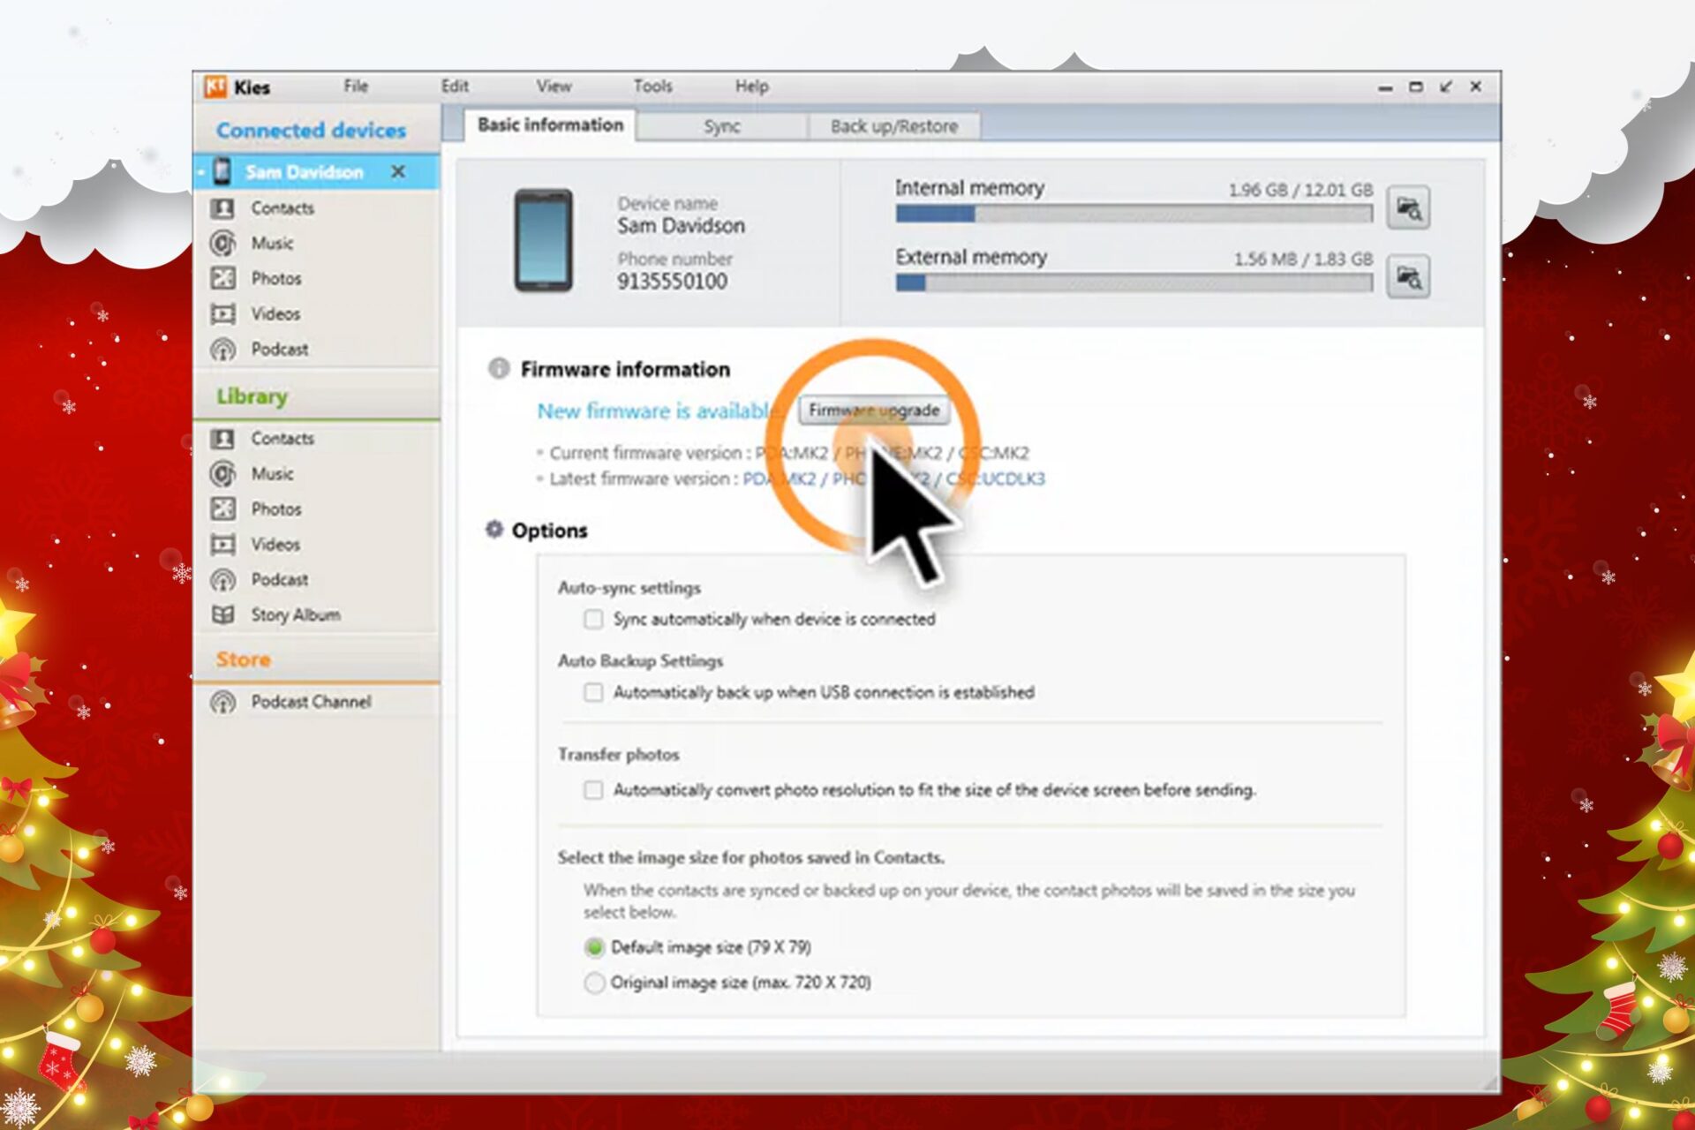The width and height of the screenshot is (1695, 1130).
Task: Open Photos in the Library section
Action: tap(275, 509)
